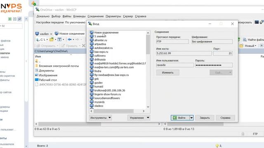264x148 pixels.
Task: Open the Управление dropdown
Action: tap(139, 118)
